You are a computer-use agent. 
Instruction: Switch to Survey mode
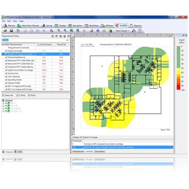tap(47, 26)
